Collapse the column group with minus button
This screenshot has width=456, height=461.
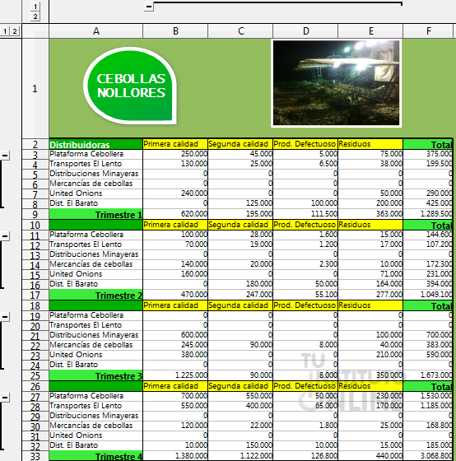pos(149,7)
